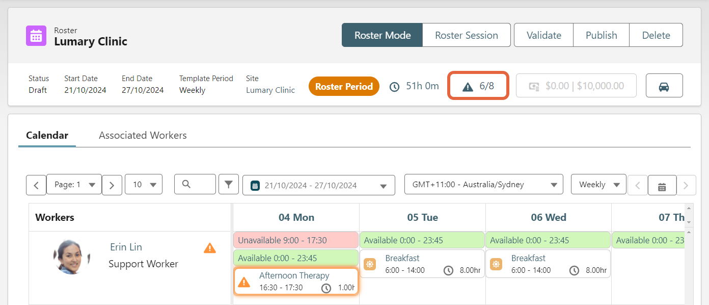Click the vehicle travel icon button
The width and height of the screenshot is (709, 305).
click(x=664, y=85)
